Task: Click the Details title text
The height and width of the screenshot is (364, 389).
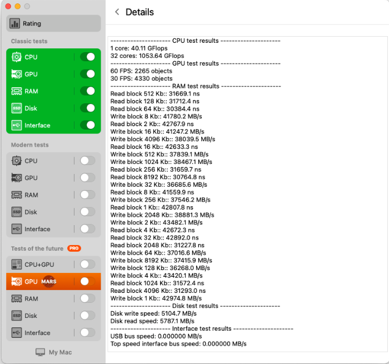Action: click(x=139, y=12)
